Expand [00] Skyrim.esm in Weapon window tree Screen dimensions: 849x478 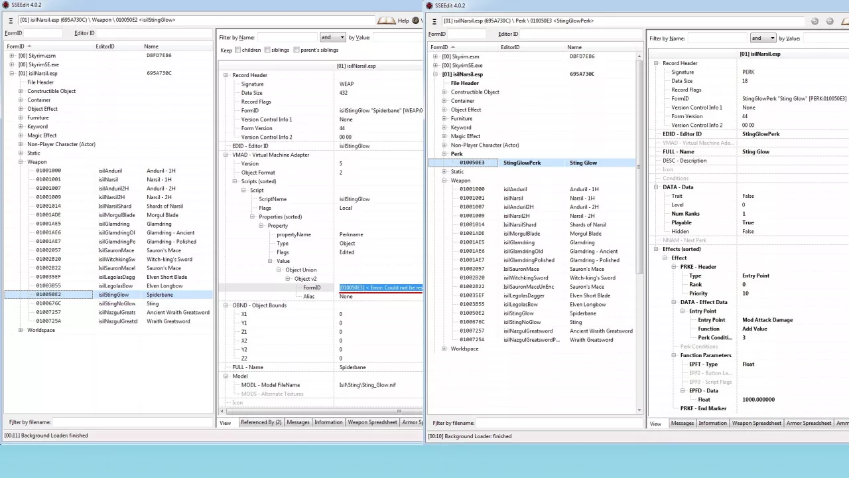[x=12, y=56]
